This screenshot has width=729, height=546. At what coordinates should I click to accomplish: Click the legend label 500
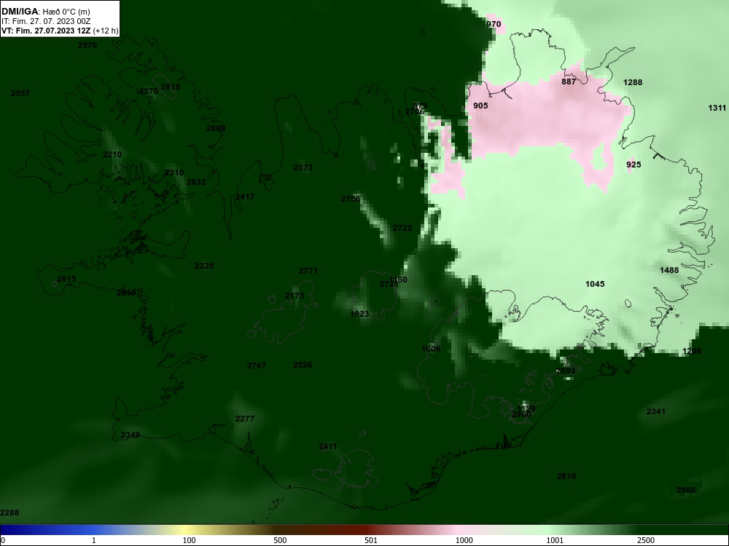pos(280,540)
